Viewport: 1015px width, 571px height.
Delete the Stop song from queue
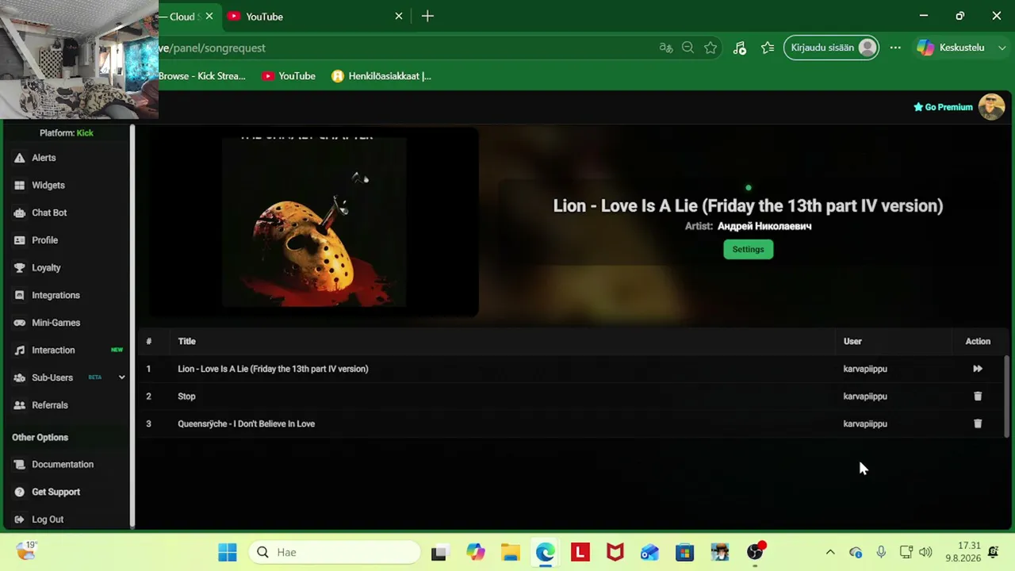978,397
